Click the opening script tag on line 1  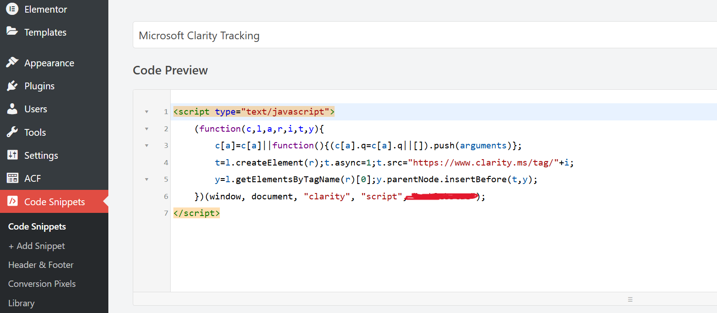[x=254, y=112]
